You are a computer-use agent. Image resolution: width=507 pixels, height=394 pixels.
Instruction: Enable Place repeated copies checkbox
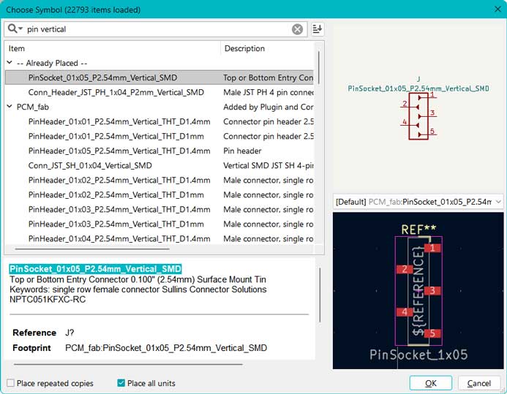(11, 383)
